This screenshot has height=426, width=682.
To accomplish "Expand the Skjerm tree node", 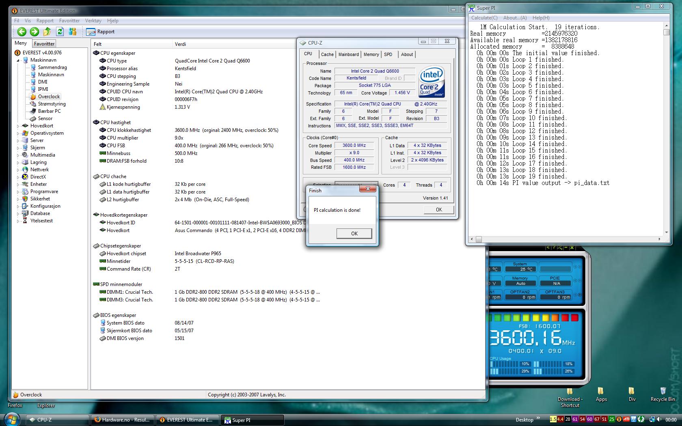I will (18, 148).
